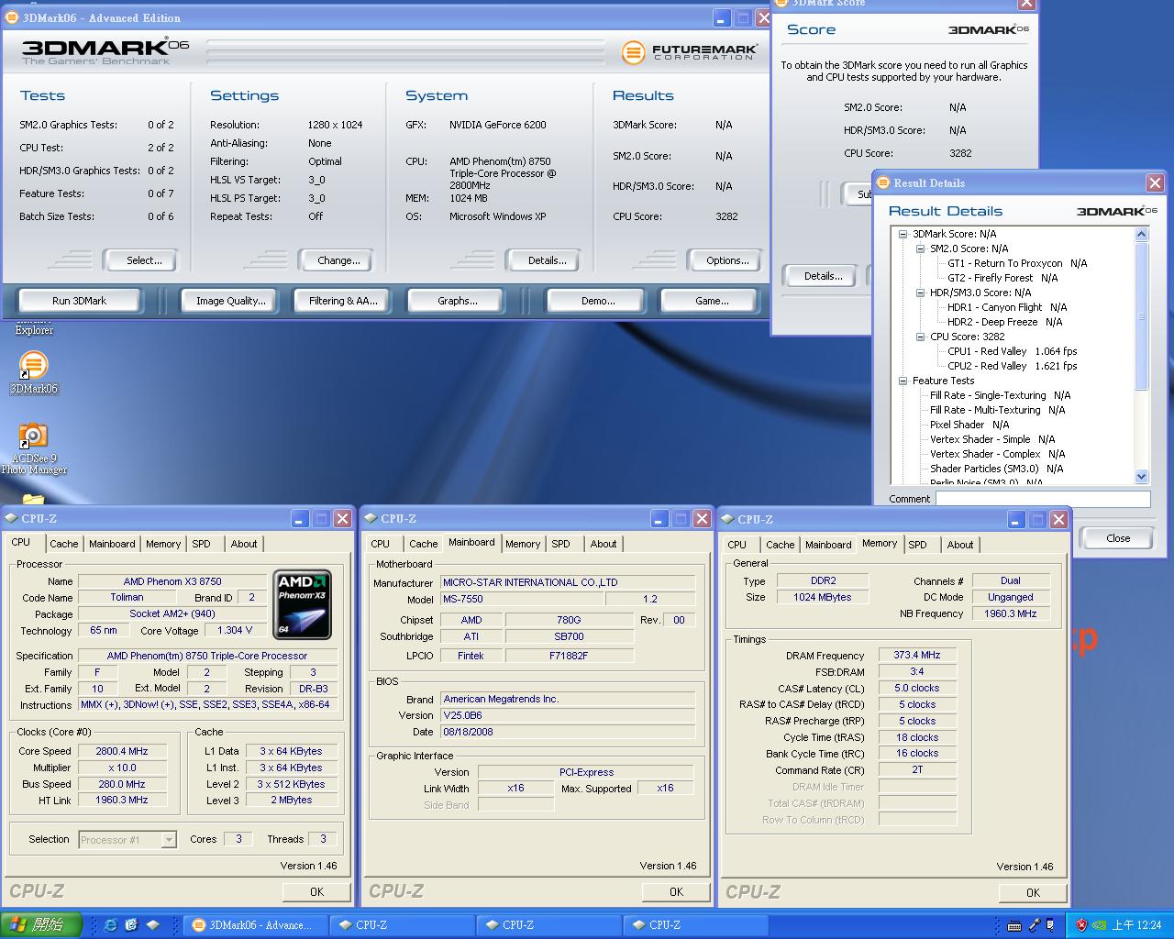
Task: Click the Game... button
Action: (712, 301)
